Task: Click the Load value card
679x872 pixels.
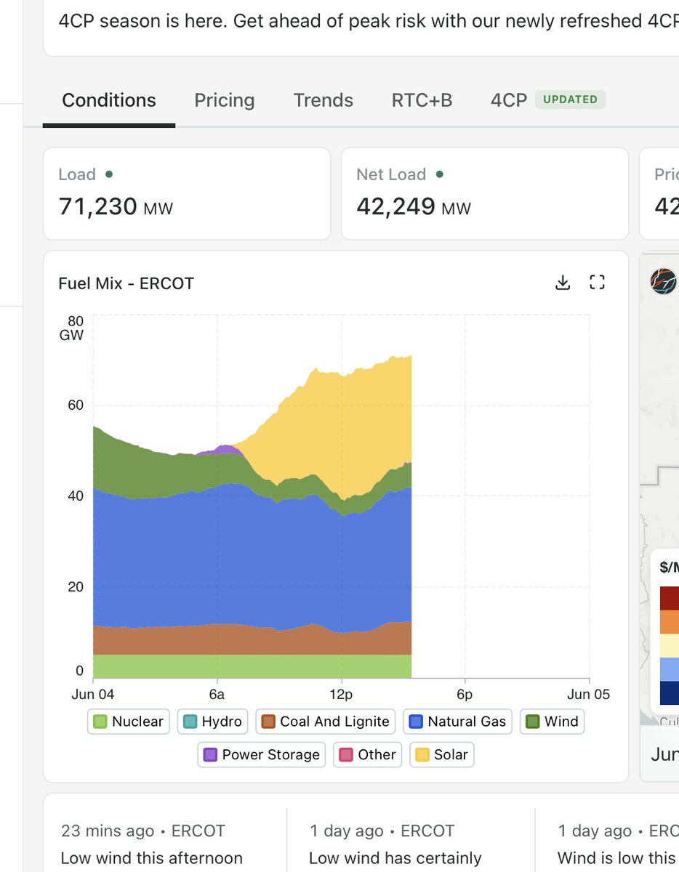Action: tap(187, 194)
